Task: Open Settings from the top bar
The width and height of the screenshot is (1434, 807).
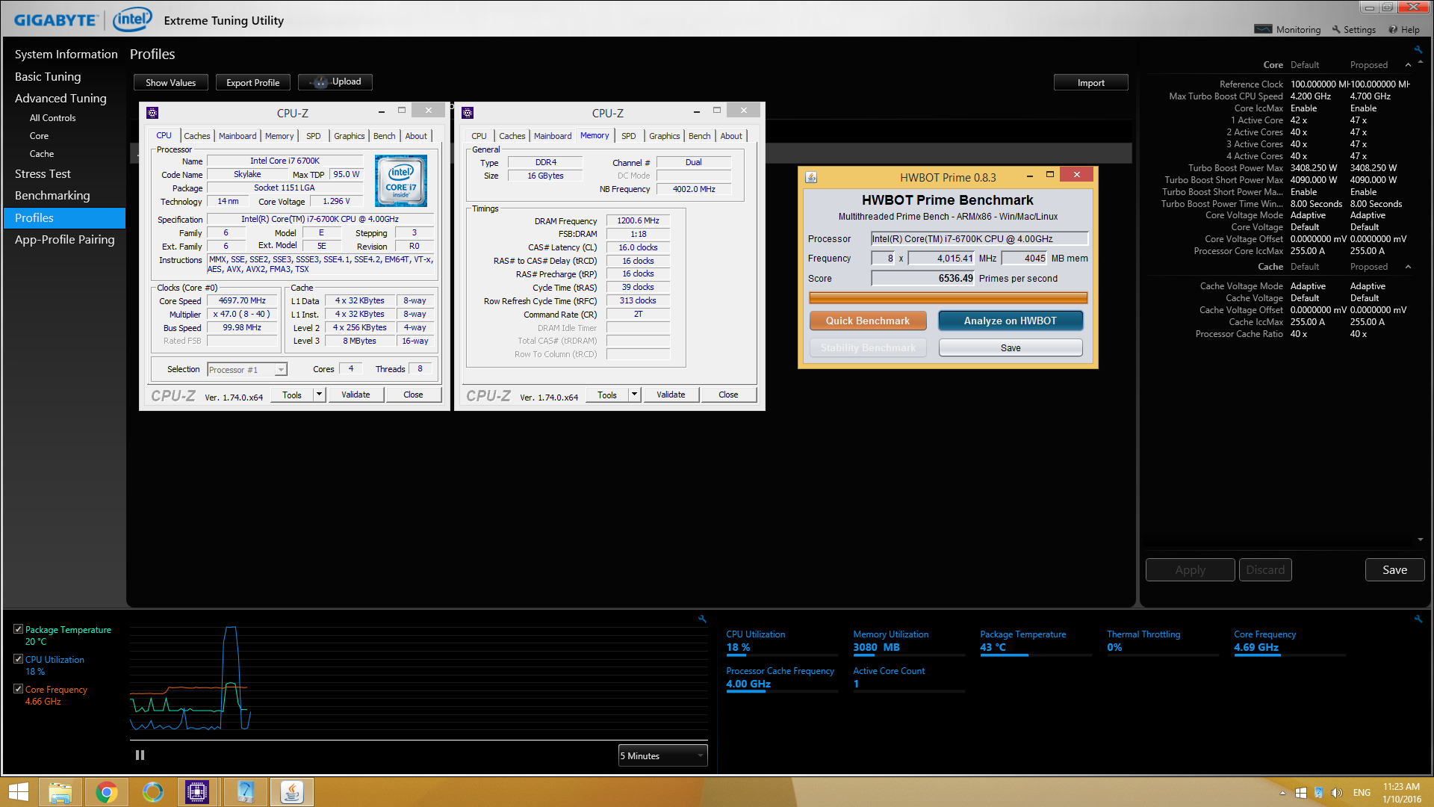Action: point(1353,29)
